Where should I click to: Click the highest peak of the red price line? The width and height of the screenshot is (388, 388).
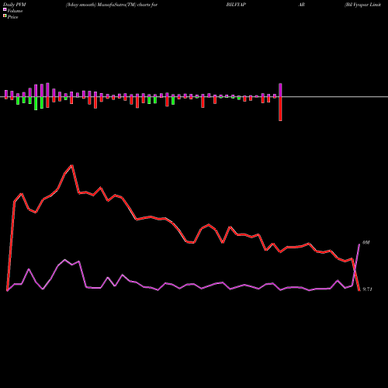[72, 165]
